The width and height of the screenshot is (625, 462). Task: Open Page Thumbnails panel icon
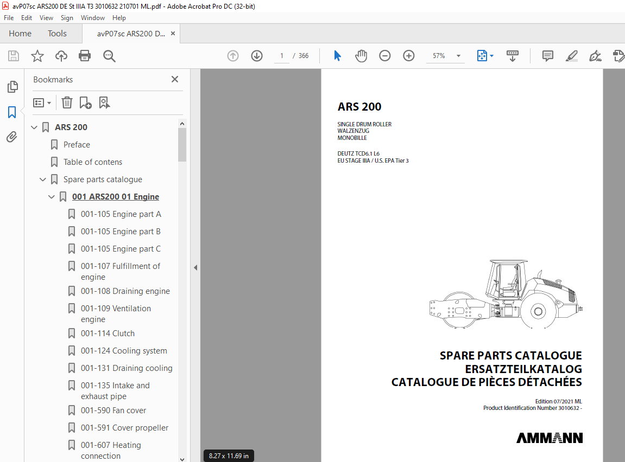click(12, 87)
